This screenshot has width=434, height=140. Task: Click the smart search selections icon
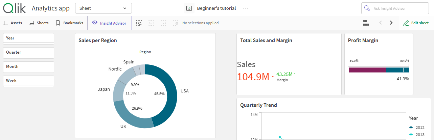point(139,23)
